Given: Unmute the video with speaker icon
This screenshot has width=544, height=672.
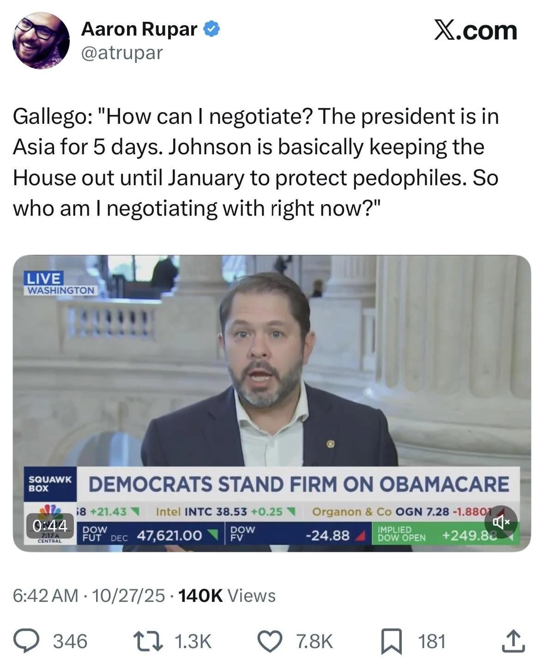Looking at the screenshot, I should point(500,522).
